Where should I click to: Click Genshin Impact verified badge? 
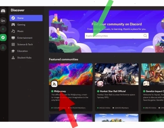click(x=144, y=91)
